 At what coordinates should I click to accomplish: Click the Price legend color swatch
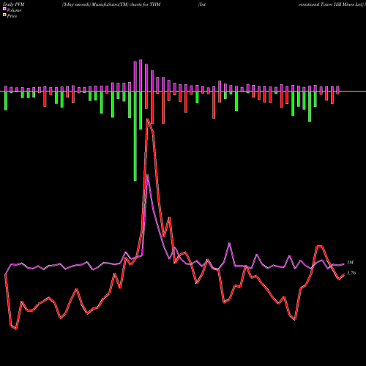[4, 15]
